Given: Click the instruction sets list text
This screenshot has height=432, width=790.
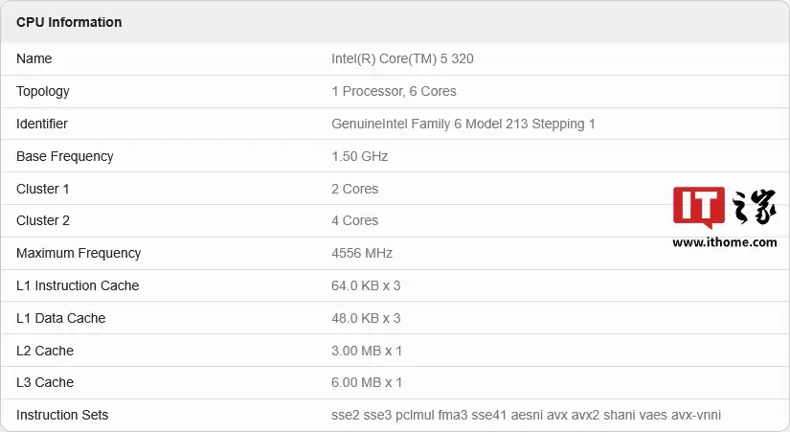Looking at the screenshot, I should click(526, 415).
